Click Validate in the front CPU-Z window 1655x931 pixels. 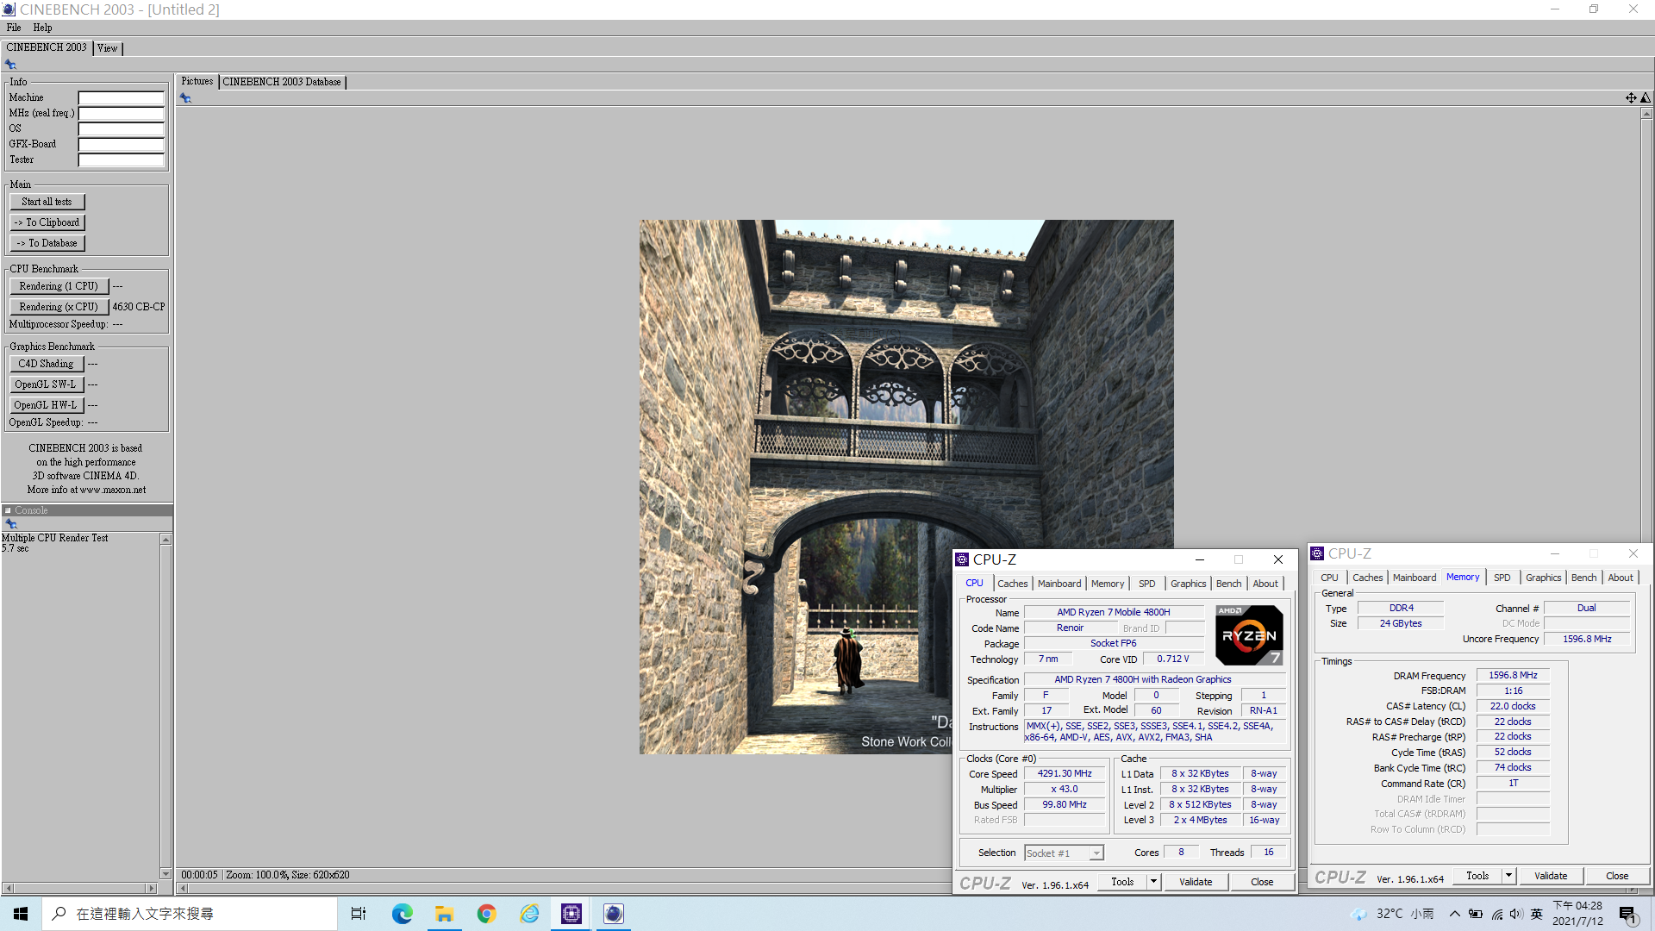1196,882
